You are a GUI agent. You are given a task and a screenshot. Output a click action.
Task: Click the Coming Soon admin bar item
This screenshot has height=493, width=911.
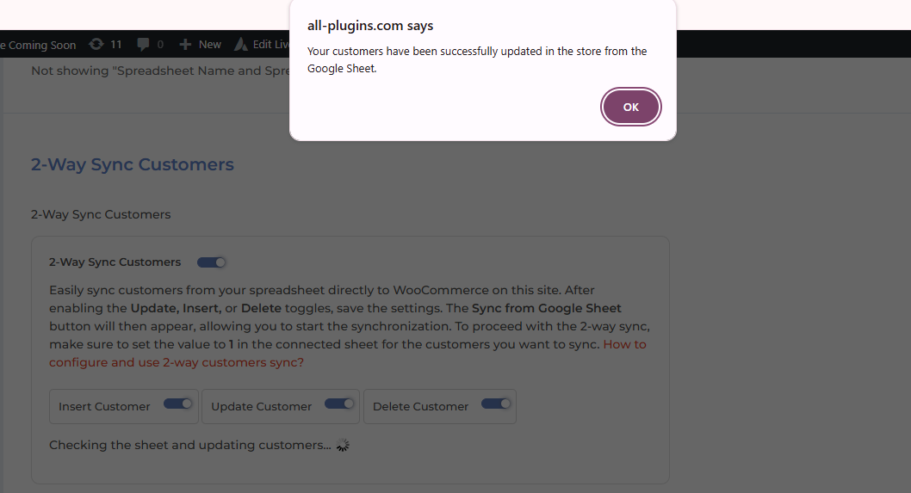40,45
